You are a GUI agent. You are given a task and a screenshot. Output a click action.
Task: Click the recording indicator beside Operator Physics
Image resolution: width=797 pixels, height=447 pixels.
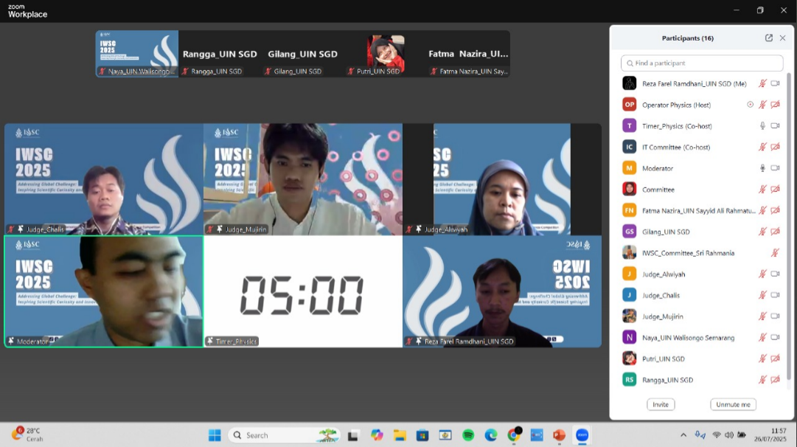click(751, 105)
